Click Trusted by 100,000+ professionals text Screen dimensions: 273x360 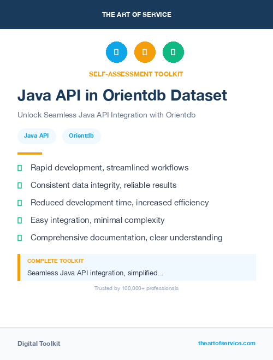point(136,288)
